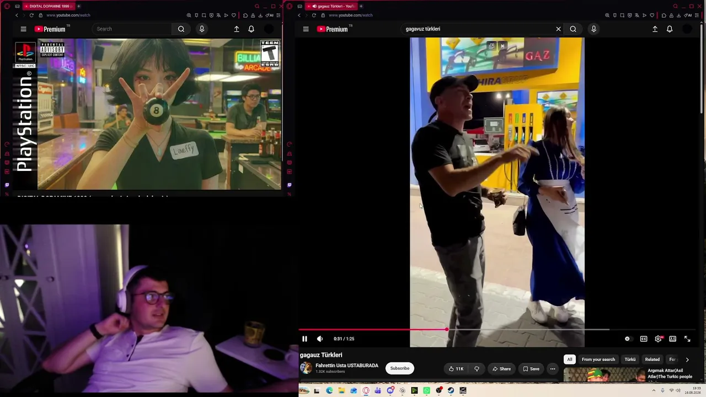The height and width of the screenshot is (397, 706).
Task: Expand more filter chips with right chevron
Action: [x=687, y=360]
